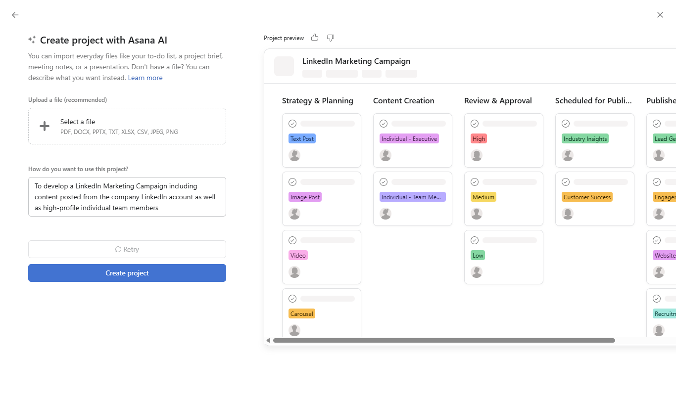
Task: Click the avatar on the Industry Insights card
Action: [568, 155]
